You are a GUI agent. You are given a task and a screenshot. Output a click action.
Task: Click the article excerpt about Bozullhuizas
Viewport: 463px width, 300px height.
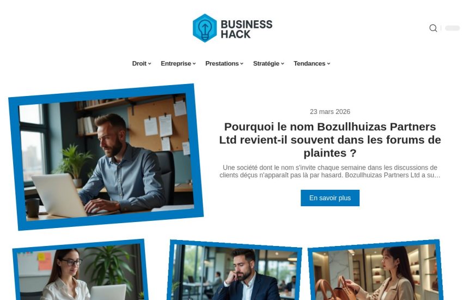point(330,171)
